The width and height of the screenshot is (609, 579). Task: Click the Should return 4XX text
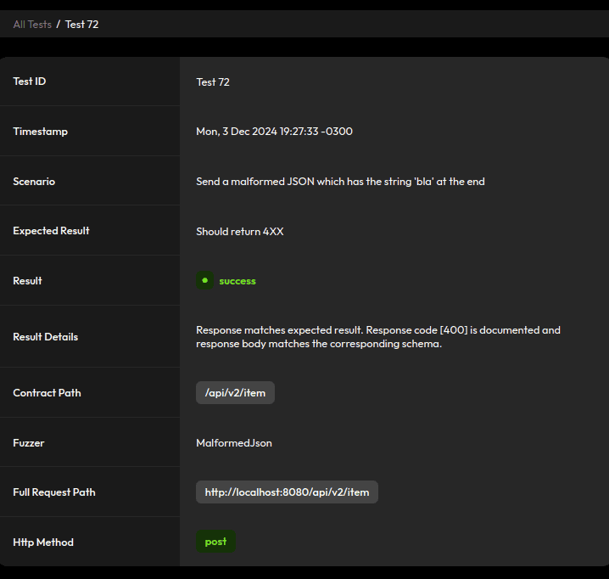click(x=240, y=232)
